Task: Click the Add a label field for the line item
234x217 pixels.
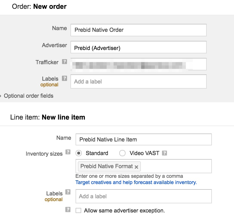Action: (143, 196)
